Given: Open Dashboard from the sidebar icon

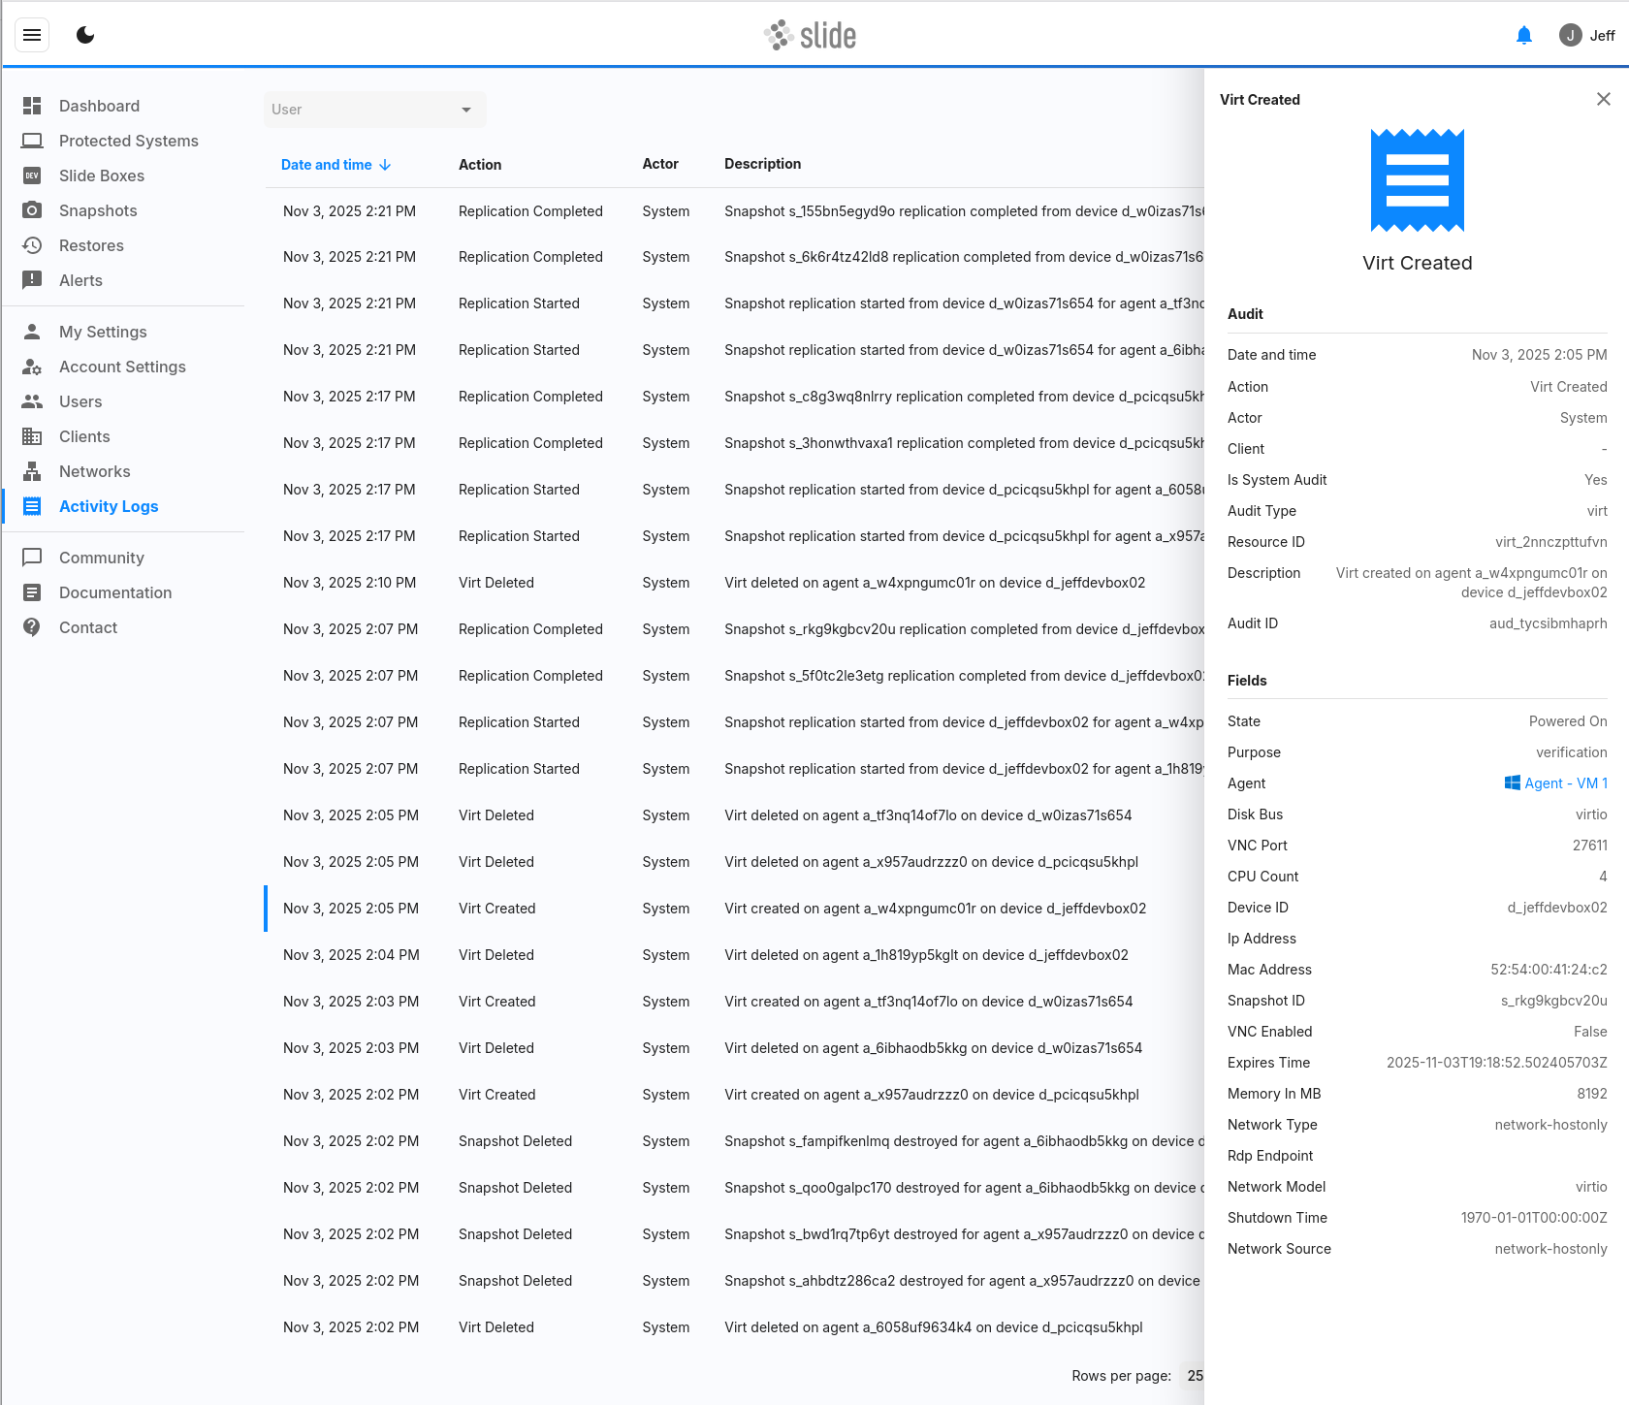Looking at the screenshot, I should point(32,106).
